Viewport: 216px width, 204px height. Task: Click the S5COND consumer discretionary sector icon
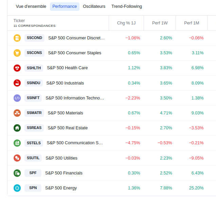[17, 38]
